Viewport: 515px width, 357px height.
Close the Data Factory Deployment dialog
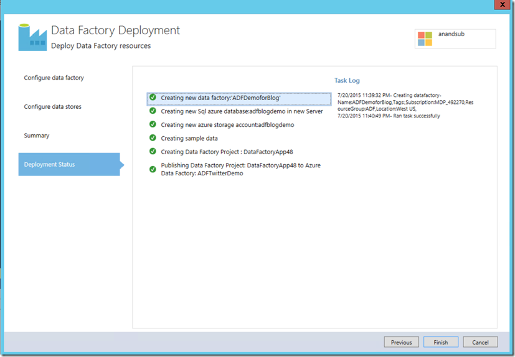pos(502,4)
